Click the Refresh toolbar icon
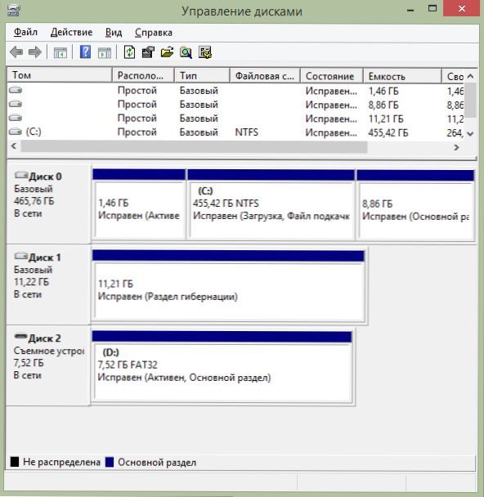484x497 pixels. (129, 52)
